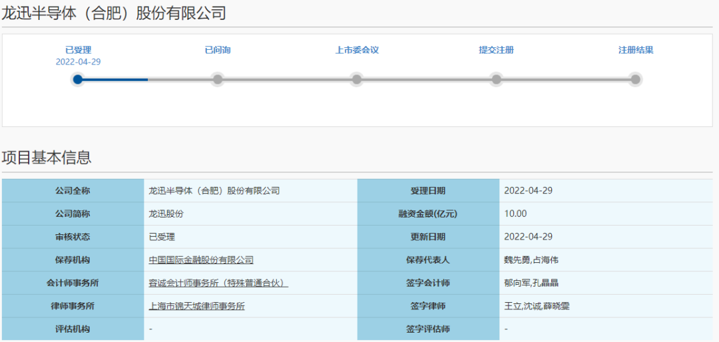
Task: Select the 提交注册 stage label
Action: (496, 51)
